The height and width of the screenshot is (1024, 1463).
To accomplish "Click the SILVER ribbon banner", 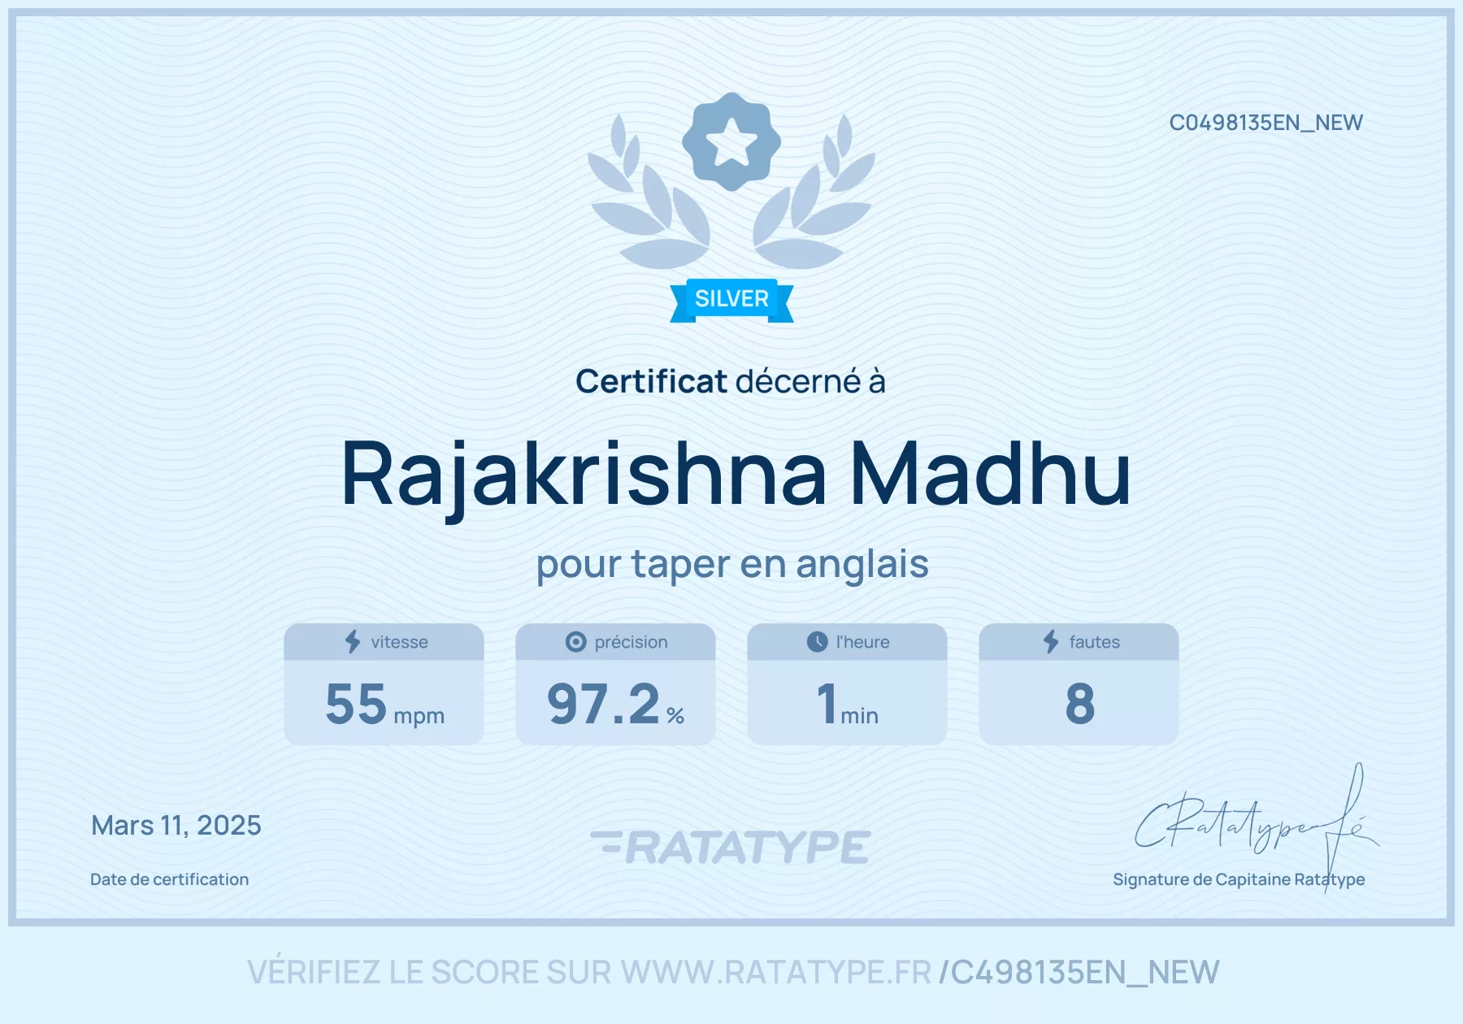I will coord(731,300).
